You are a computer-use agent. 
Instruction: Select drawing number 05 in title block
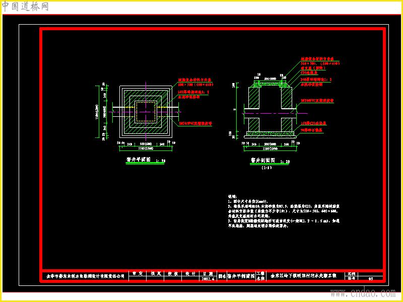coord(370,278)
